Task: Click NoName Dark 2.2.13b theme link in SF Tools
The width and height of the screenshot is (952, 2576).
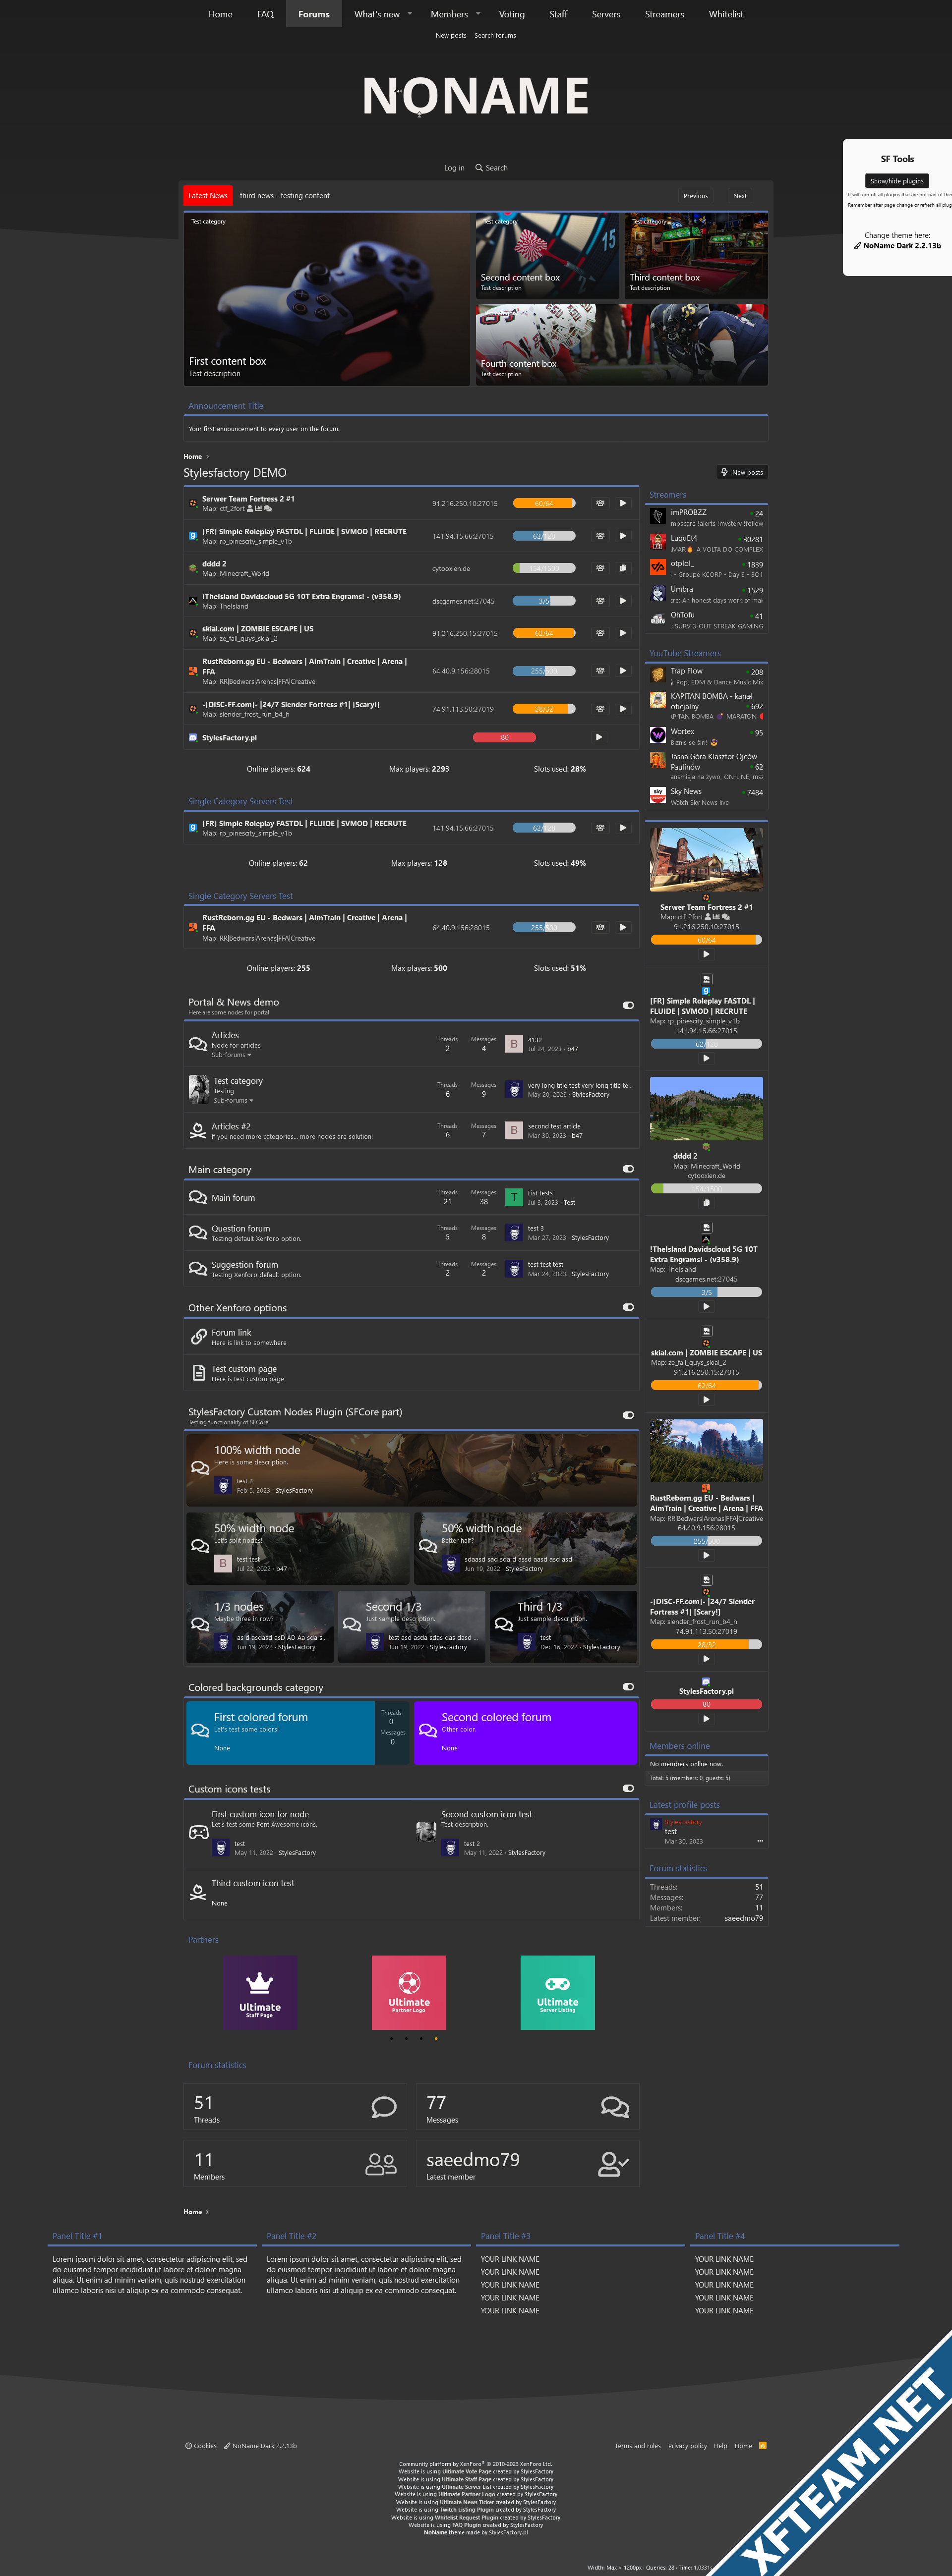Action: (x=897, y=246)
